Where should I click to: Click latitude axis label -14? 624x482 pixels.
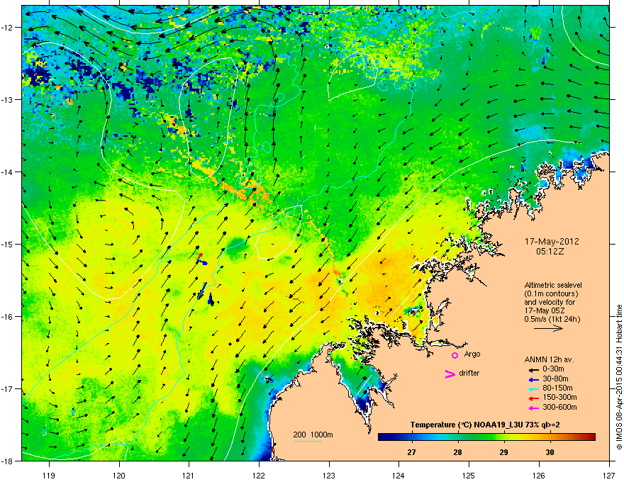[x=7, y=172]
